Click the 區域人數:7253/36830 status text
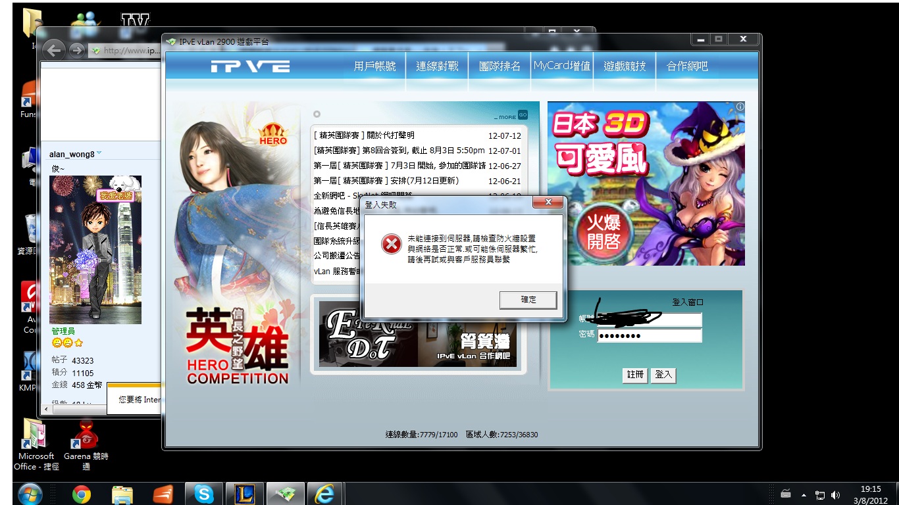The image size is (899, 505). pyautogui.click(x=502, y=435)
